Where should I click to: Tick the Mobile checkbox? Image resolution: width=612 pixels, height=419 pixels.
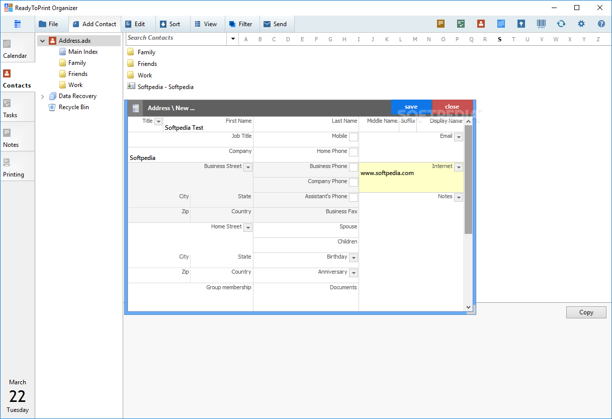click(x=354, y=137)
